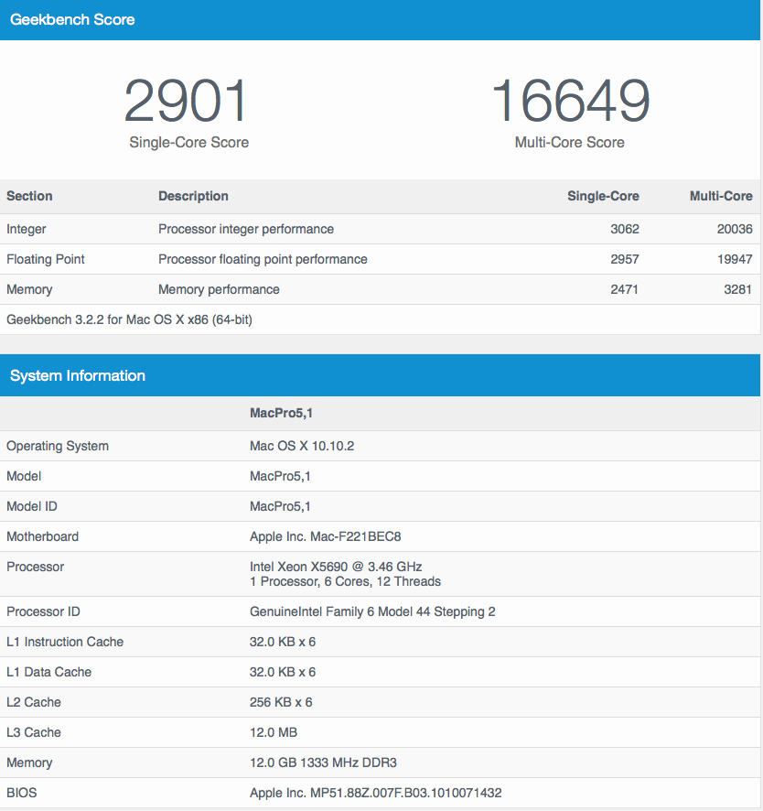Click the Geekbench 3.2.2 version text
The width and height of the screenshot is (763, 811).
click(x=129, y=319)
